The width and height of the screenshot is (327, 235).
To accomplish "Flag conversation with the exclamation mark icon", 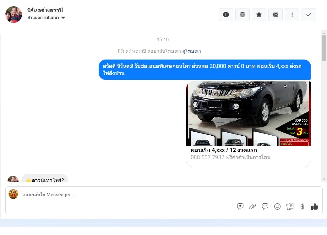I will (x=292, y=15).
